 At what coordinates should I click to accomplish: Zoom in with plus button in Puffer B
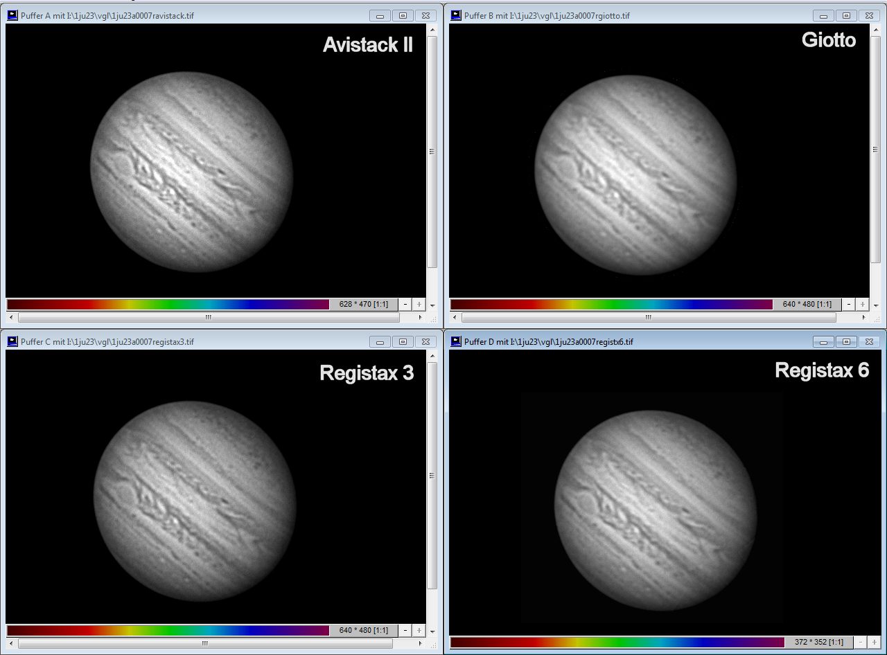coord(863,305)
